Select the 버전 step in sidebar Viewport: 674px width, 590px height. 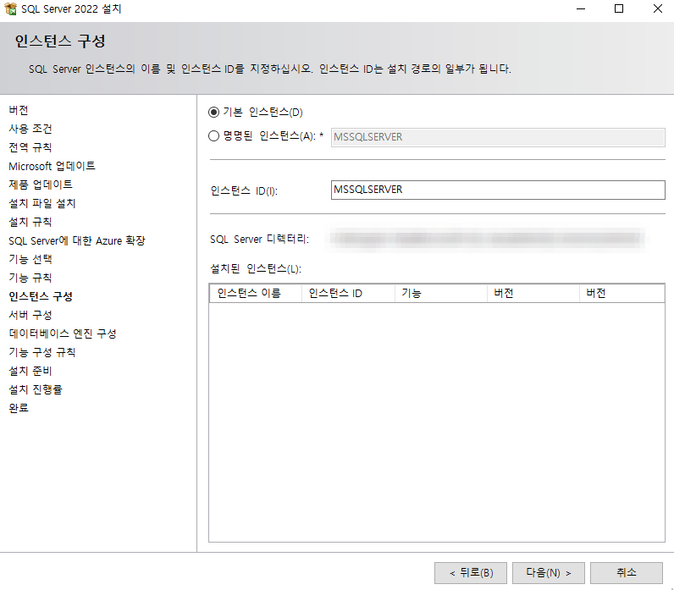pyautogui.click(x=19, y=110)
